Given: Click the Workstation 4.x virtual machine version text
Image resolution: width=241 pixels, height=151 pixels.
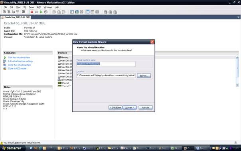Looking at the screenshot, I should (x=38, y=37).
